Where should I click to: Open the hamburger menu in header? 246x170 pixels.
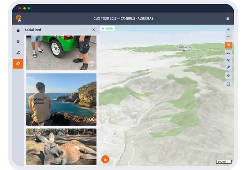(228, 18)
